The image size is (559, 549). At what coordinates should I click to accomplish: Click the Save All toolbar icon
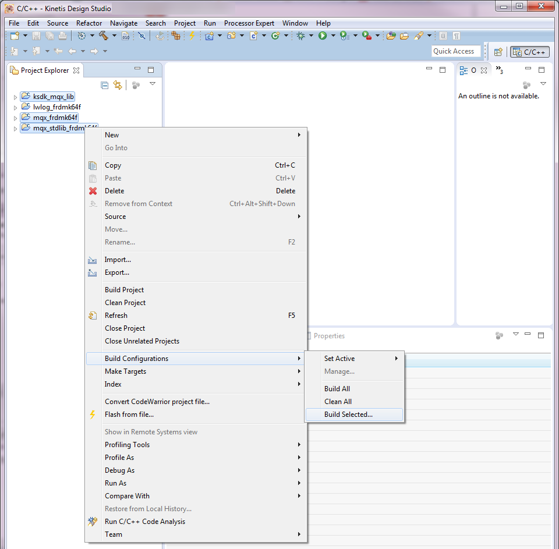click(49, 36)
